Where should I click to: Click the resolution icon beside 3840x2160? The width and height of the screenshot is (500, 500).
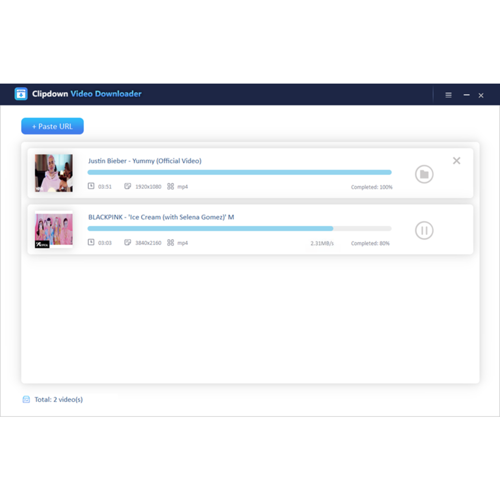click(128, 242)
